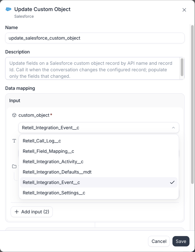
Task: Open the Retell_Integration_Event__c combo box
Action: coord(99,128)
